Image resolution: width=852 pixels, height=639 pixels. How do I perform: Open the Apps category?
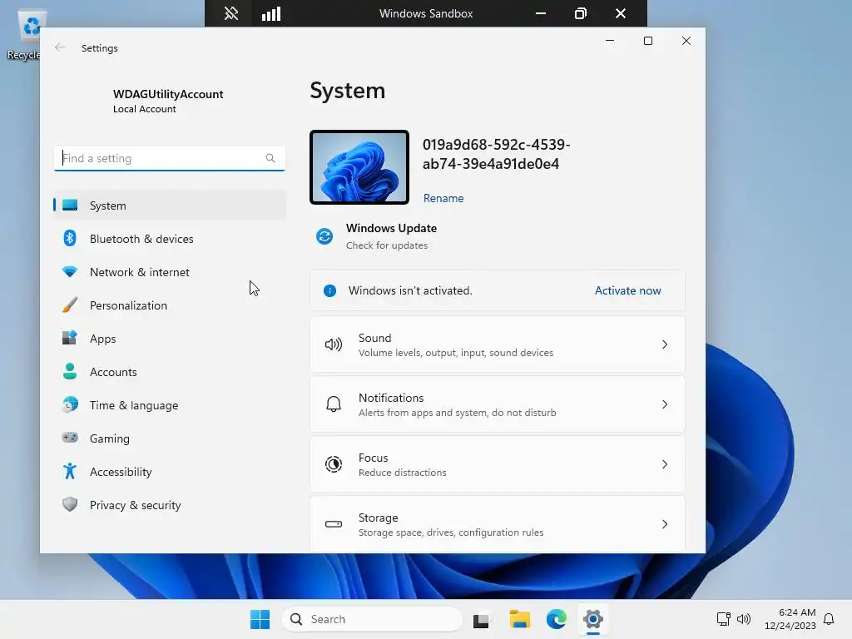[x=170, y=338]
